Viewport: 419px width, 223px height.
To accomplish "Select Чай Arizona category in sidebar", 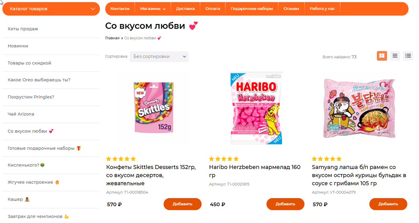I will click(x=21, y=114).
